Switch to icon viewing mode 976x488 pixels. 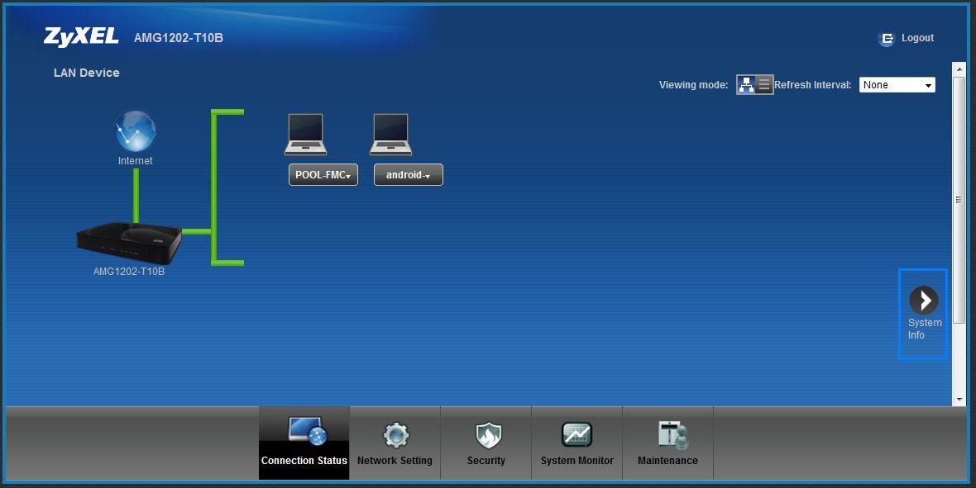[x=746, y=84]
